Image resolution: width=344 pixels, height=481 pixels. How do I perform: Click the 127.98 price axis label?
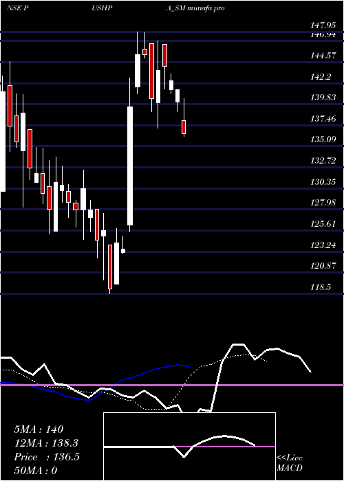[x=323, y=203]
